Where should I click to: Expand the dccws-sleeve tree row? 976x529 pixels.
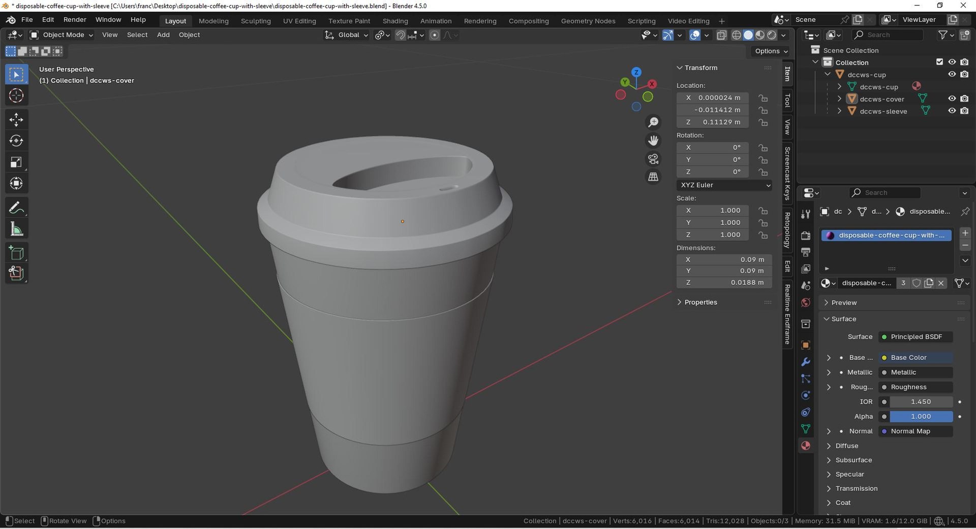pyautogui.click(x=839, y=111)
